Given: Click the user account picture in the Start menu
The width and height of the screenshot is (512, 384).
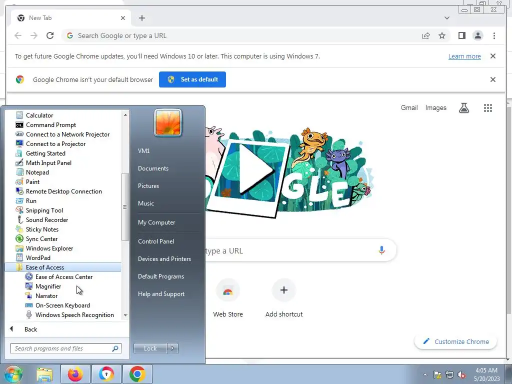Looking at the screenshot, I should [x=168, y=122].
